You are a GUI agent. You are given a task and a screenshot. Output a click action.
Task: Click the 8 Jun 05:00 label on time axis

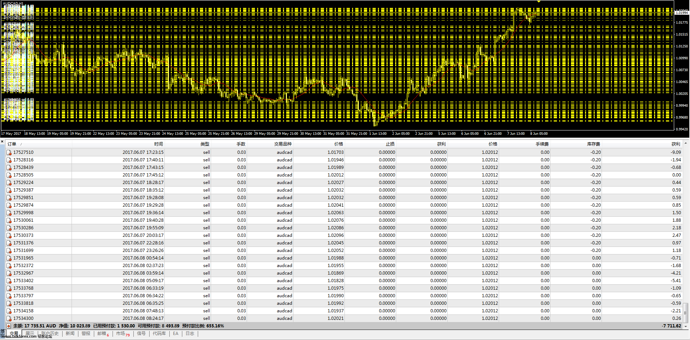coord(539,134)
